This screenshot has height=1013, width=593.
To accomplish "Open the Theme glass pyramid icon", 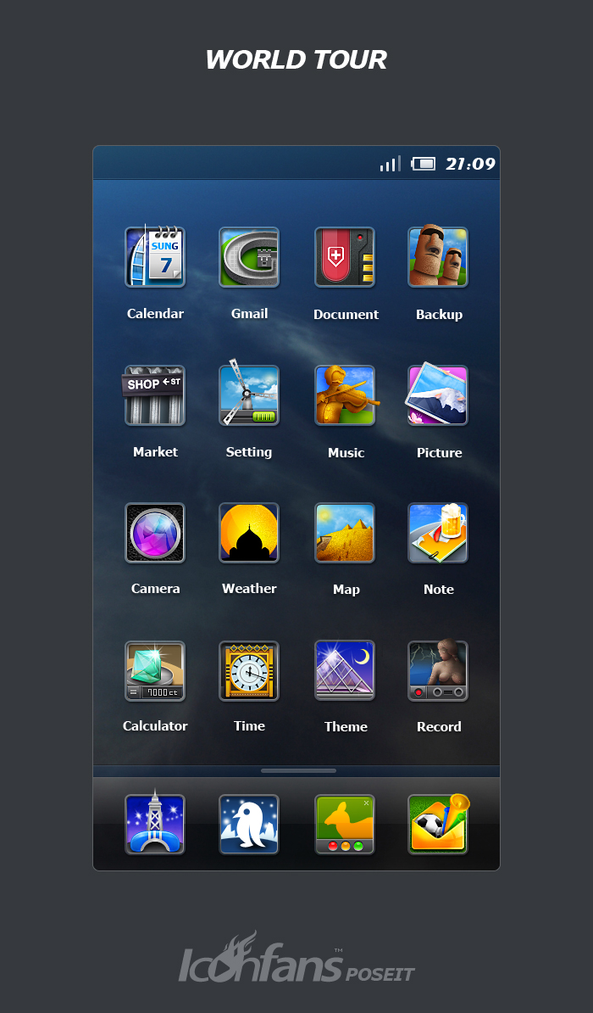I will tap(345, 670).
